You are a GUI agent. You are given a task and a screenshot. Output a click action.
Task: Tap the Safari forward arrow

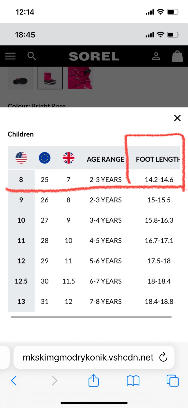tap(54, 381)
